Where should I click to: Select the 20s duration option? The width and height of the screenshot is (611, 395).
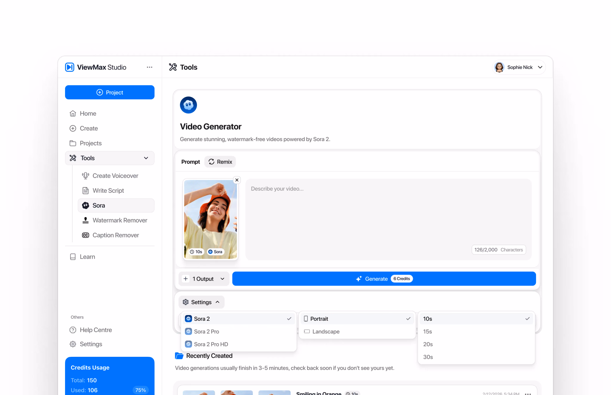coord(476,344)
